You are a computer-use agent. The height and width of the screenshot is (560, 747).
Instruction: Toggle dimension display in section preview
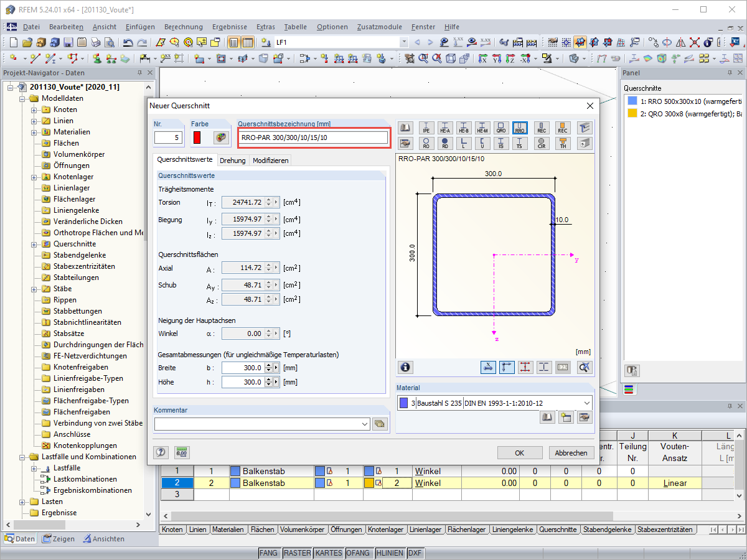coord(489,367)
